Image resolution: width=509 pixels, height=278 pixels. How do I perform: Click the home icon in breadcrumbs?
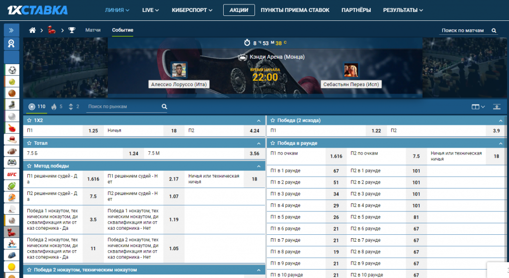33,30
